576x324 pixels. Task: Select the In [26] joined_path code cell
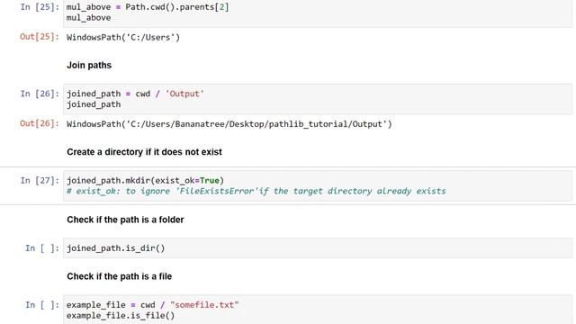point(318,99)
